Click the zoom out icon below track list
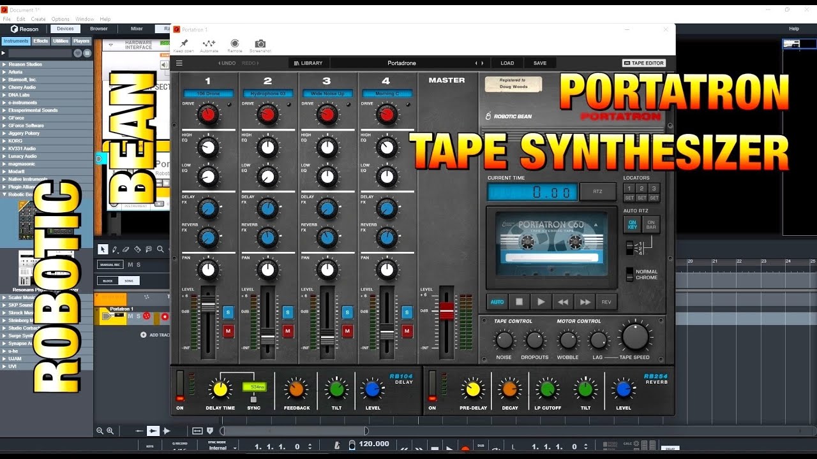This screenshot has width=817, height=459. (100, 431)
